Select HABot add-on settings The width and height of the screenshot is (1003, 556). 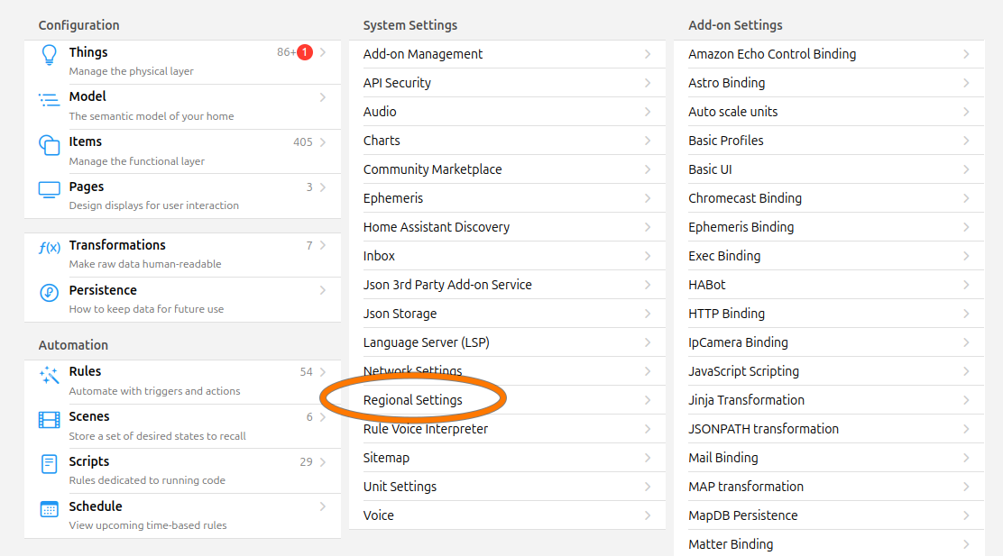pyautogui.click(x=829, y=285)
